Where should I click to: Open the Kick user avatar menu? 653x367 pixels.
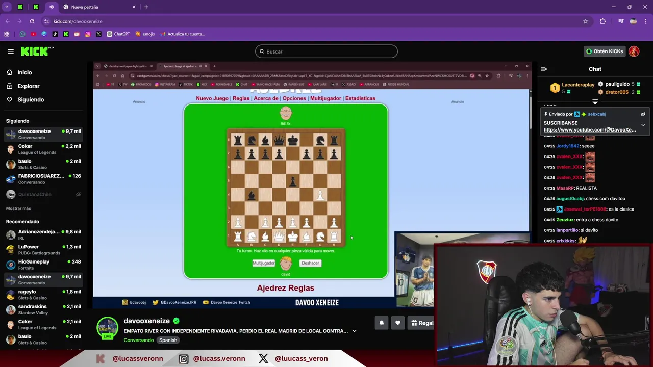[634, 51]
